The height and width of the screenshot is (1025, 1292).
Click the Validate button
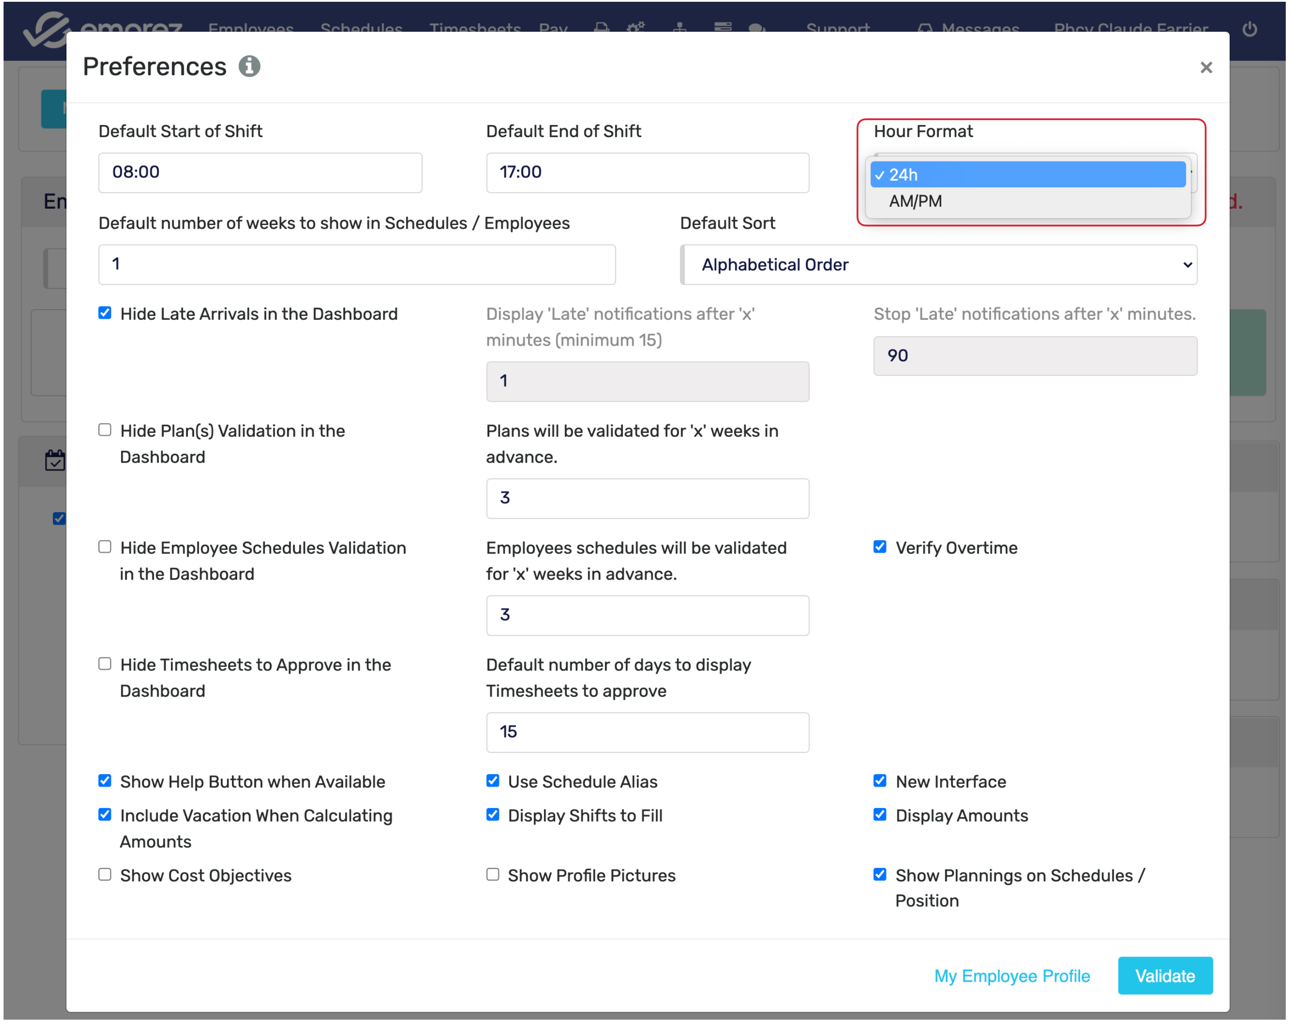pyautogui.click(x=1164, y=976)
